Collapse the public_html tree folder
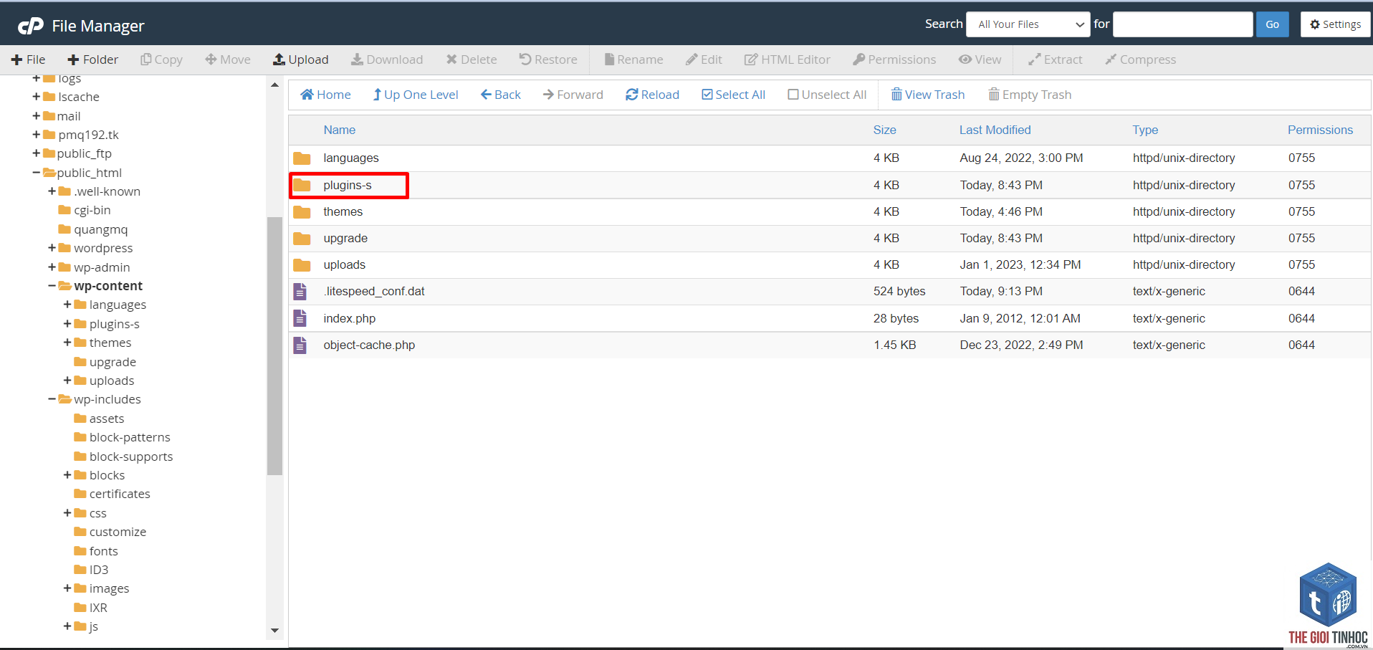The width and height of the screenshot is (1373, 650). click(36, 172)
